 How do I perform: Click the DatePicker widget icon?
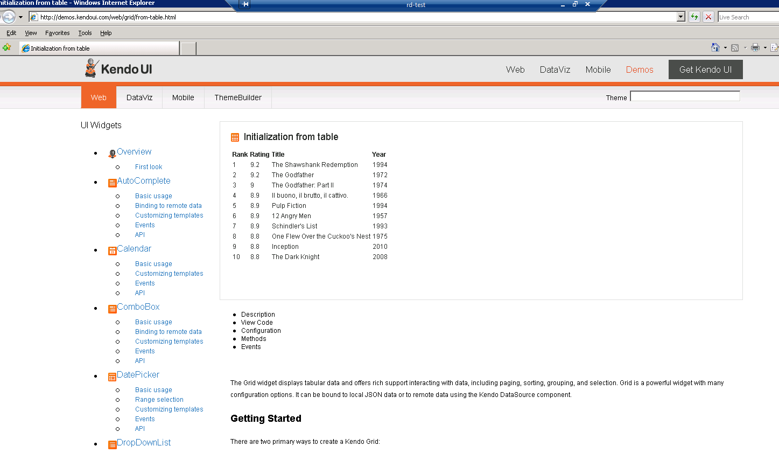tap(112, 377)
